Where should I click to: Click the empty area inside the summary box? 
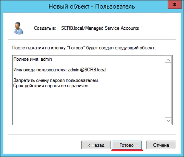point(88,108)
